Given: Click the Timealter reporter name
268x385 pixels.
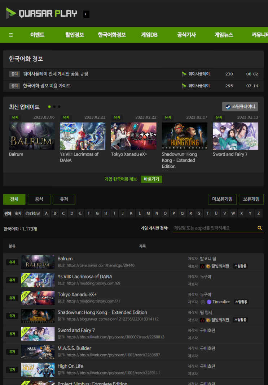Looking at the screenshot, I should 221,302.
